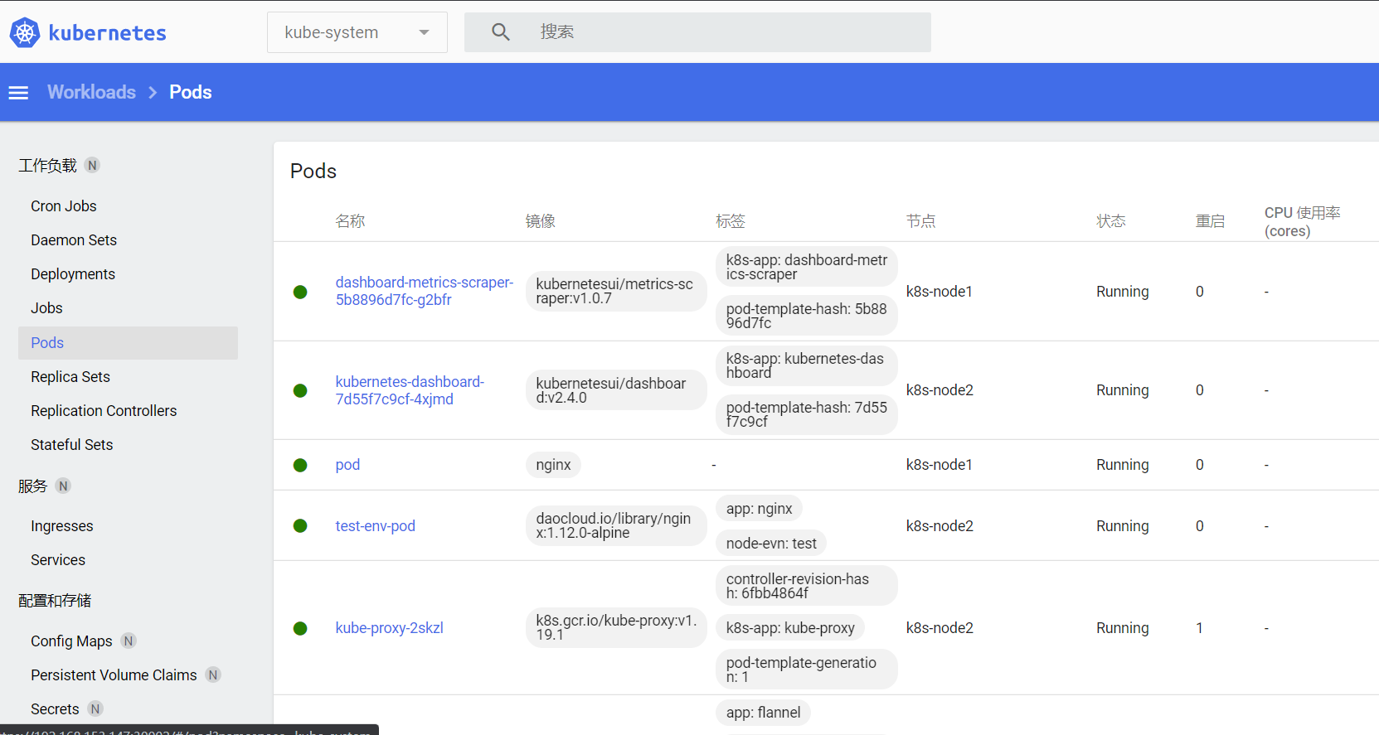The height and width of the screenshot is (735, 1379).
Task: Navigate to Workloads in the breadcrumb
Action: 91,93
